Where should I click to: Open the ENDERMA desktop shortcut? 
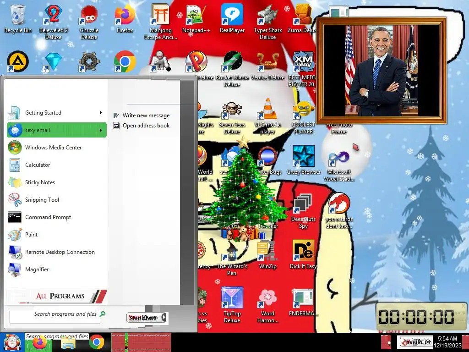303,302
